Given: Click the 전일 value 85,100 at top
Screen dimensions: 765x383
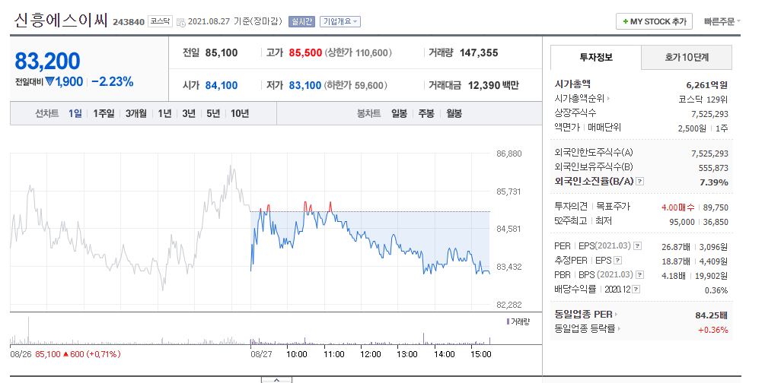Looking at the screenshot, I should pyautogui.click(x=222, y=52).
